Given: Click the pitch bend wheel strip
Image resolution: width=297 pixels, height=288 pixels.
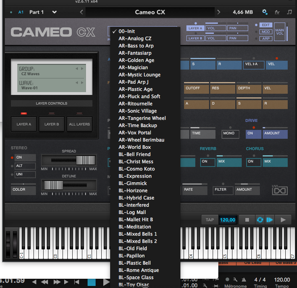Looking at the screenshot, I should tap(8, 245).
